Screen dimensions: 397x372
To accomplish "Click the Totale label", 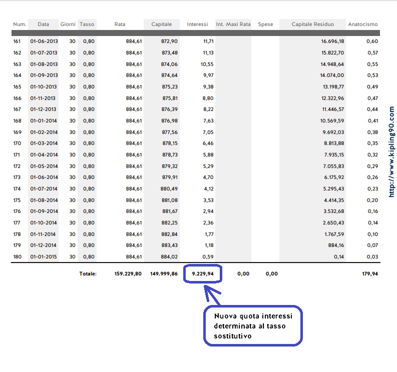I will coord(88,273).
